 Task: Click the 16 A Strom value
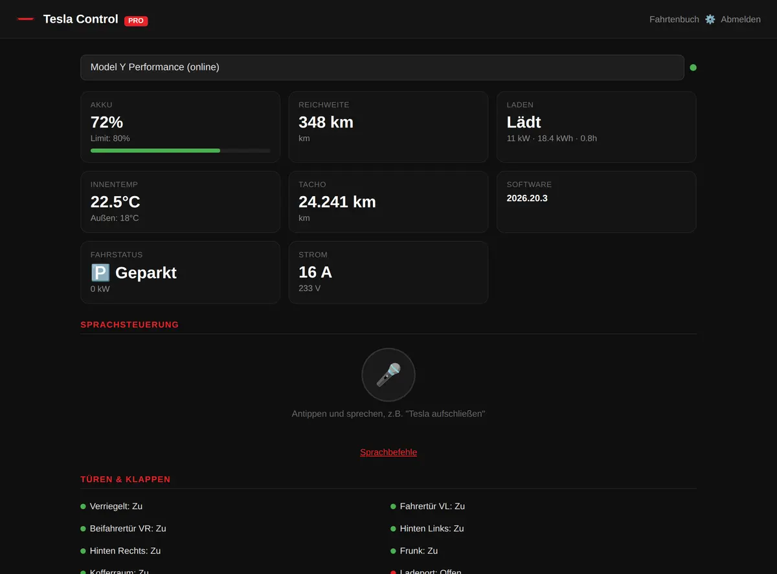315,272
